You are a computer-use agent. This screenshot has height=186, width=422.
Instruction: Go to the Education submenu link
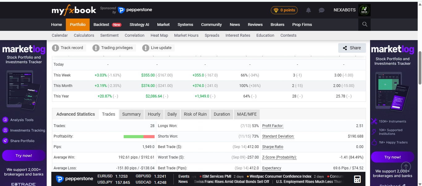pyautogui.click(x=265, y=35)
